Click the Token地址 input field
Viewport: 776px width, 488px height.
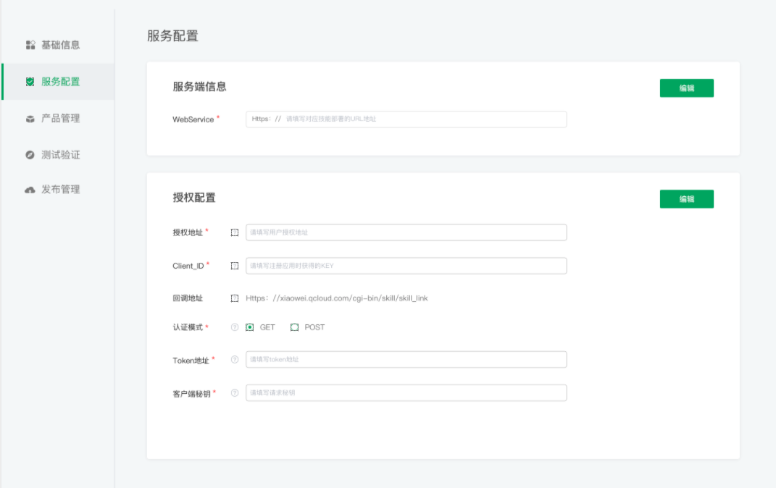click(x=406, y=359)
